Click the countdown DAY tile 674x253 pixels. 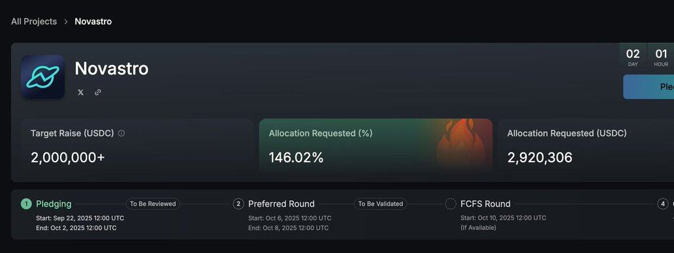coord(633,57)
